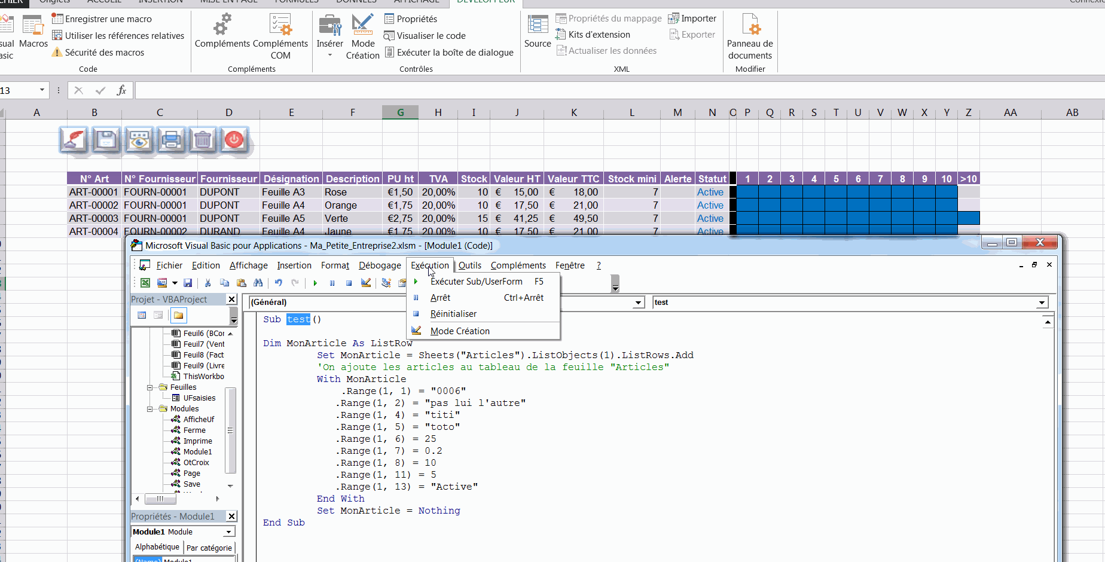Click the printer button on the worksheet
Image resolution: width=1105 pixels, height=562 pixels.
pyautogui.click(x=171, y=140)
